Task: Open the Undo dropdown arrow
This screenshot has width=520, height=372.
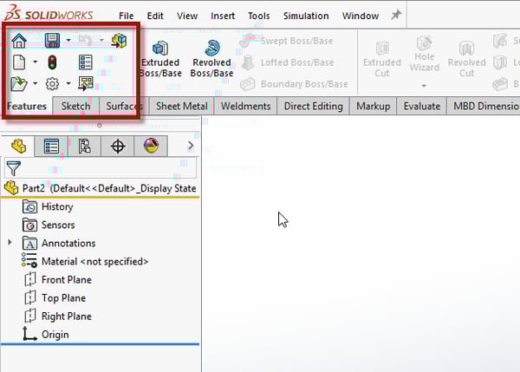Action: [x=101, y=41]
